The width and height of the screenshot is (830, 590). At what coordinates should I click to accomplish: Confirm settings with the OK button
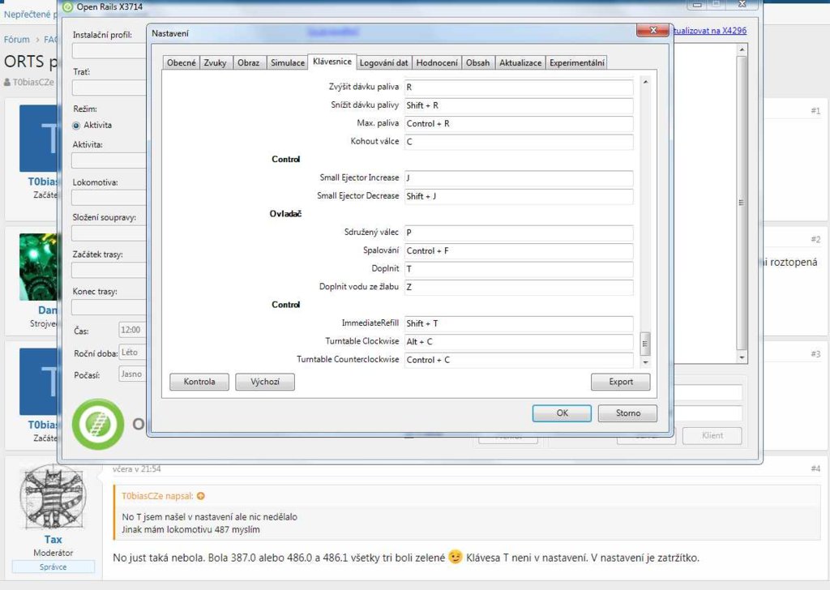coord(562,413)
